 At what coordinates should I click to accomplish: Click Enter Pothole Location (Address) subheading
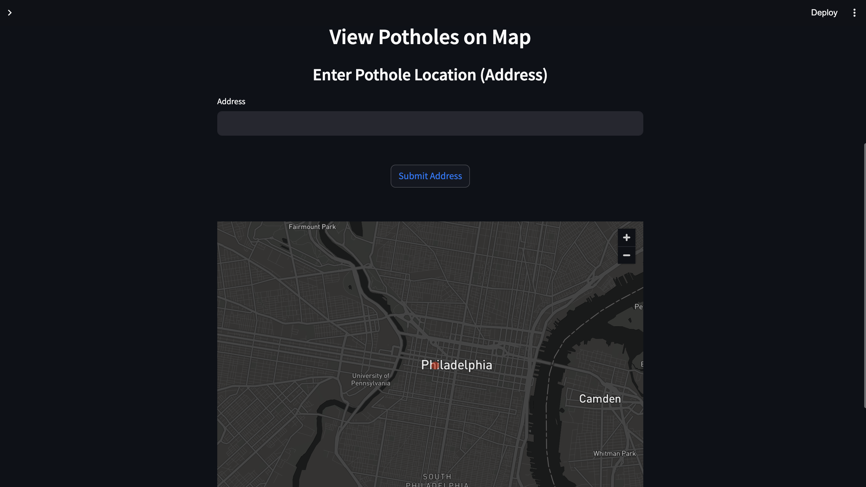tap(430, 75)
